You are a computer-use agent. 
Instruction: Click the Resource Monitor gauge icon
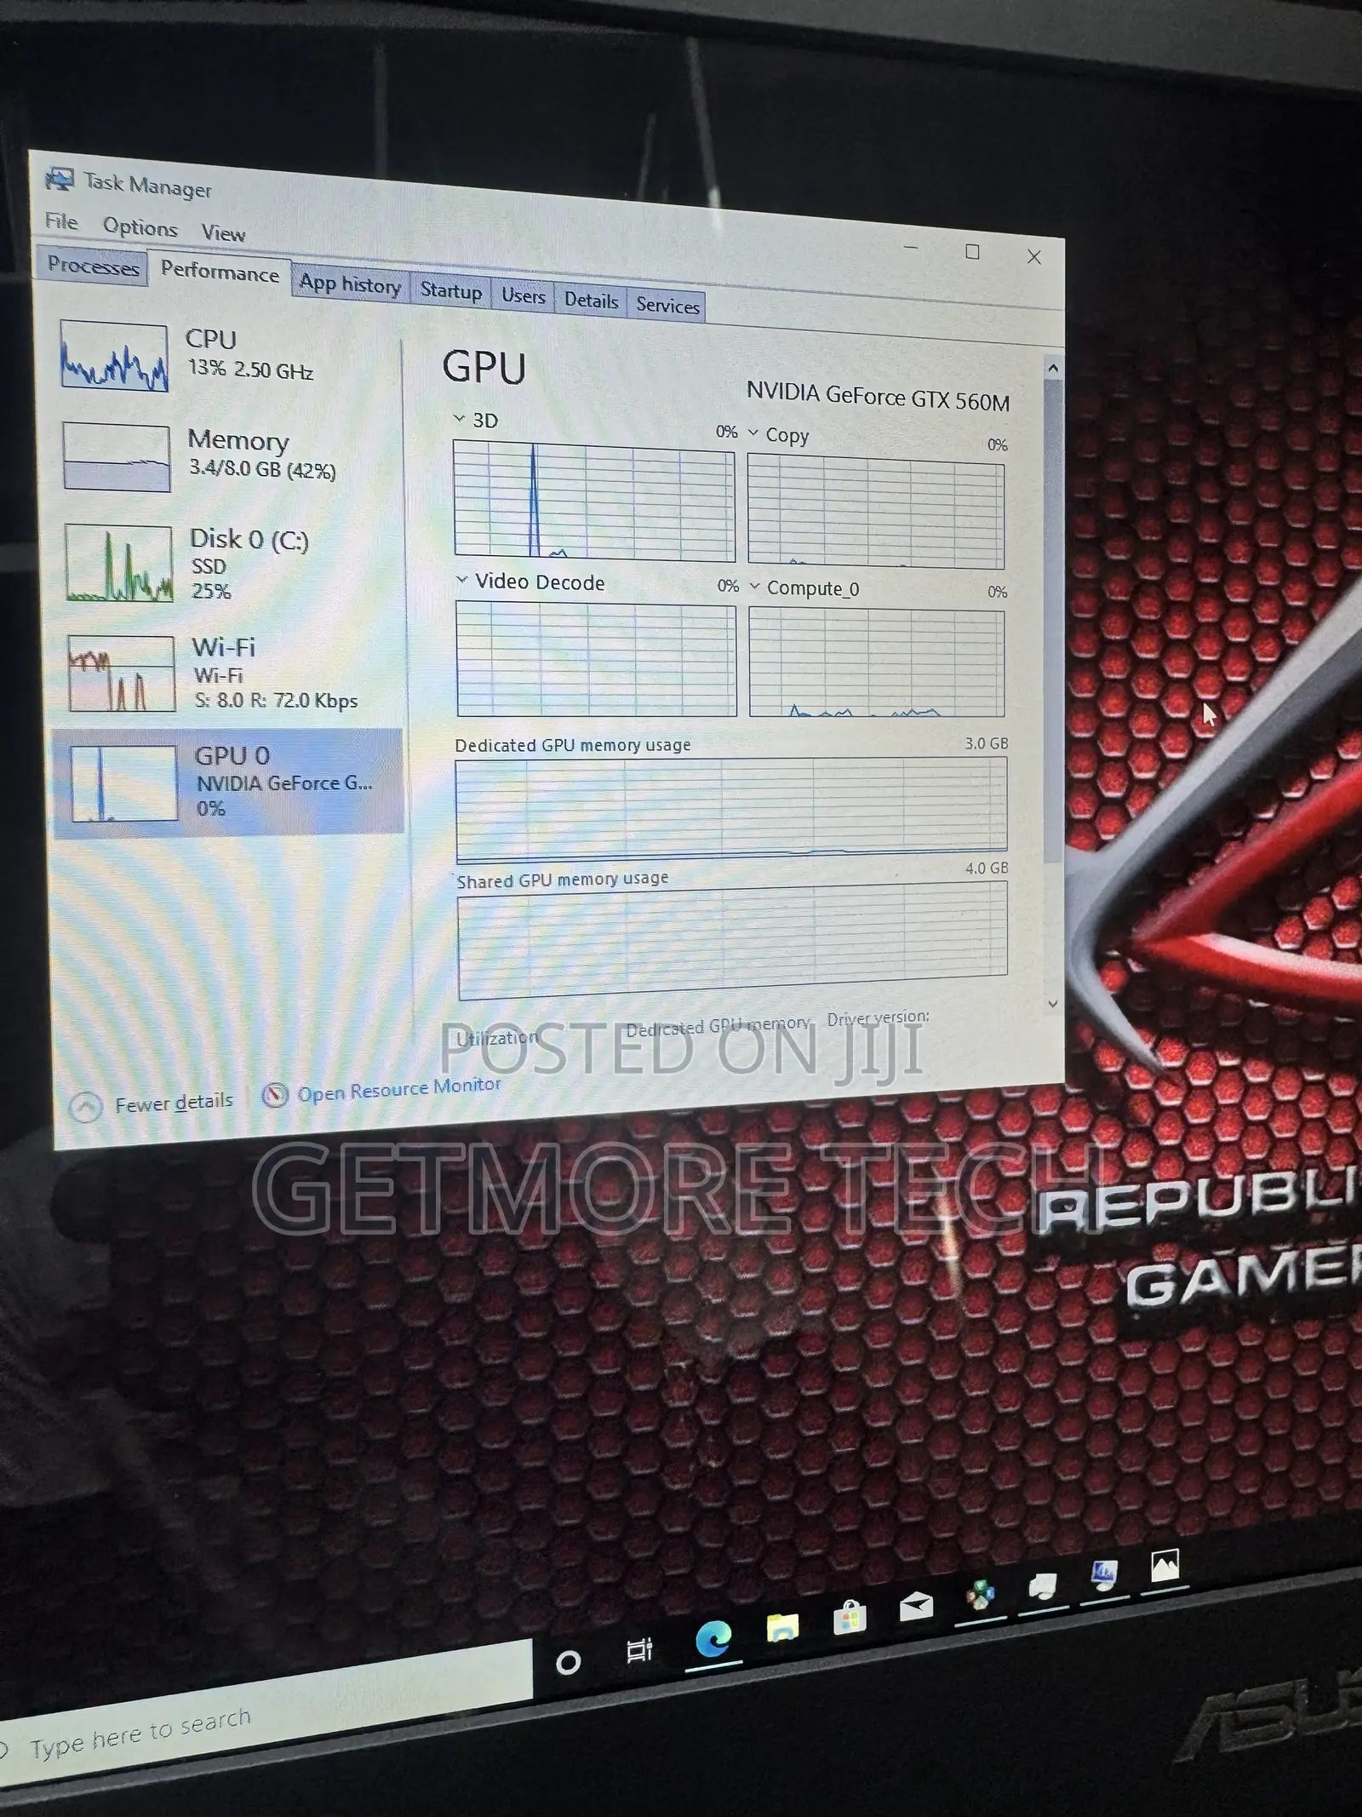click(274, 1095)
